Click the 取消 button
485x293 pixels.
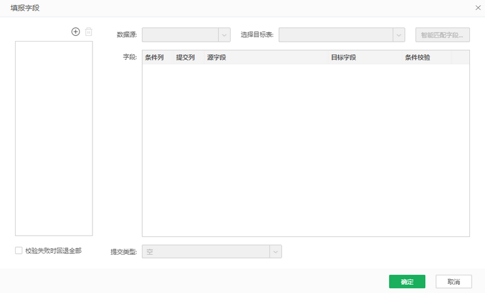454,282
